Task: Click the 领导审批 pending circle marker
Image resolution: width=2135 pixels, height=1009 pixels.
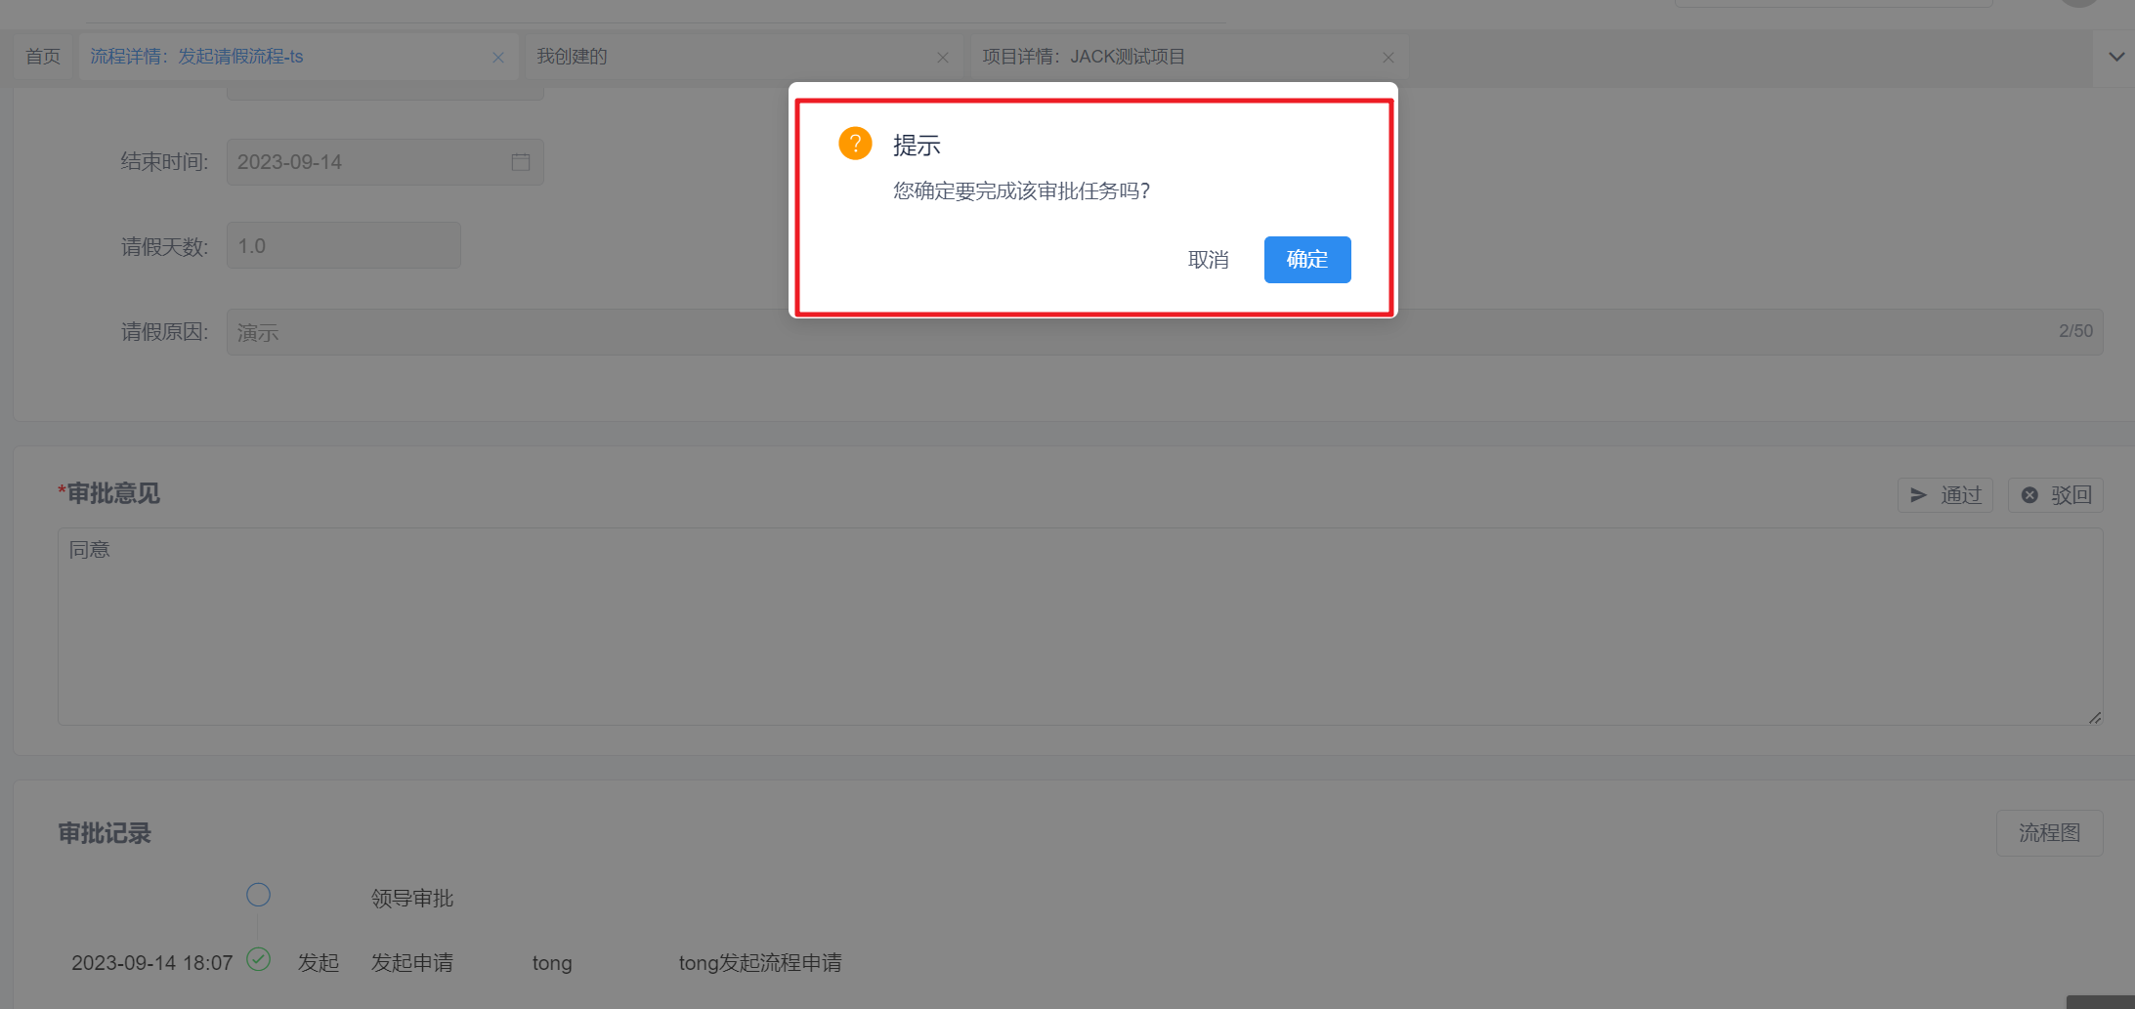Action: (258, 895)
